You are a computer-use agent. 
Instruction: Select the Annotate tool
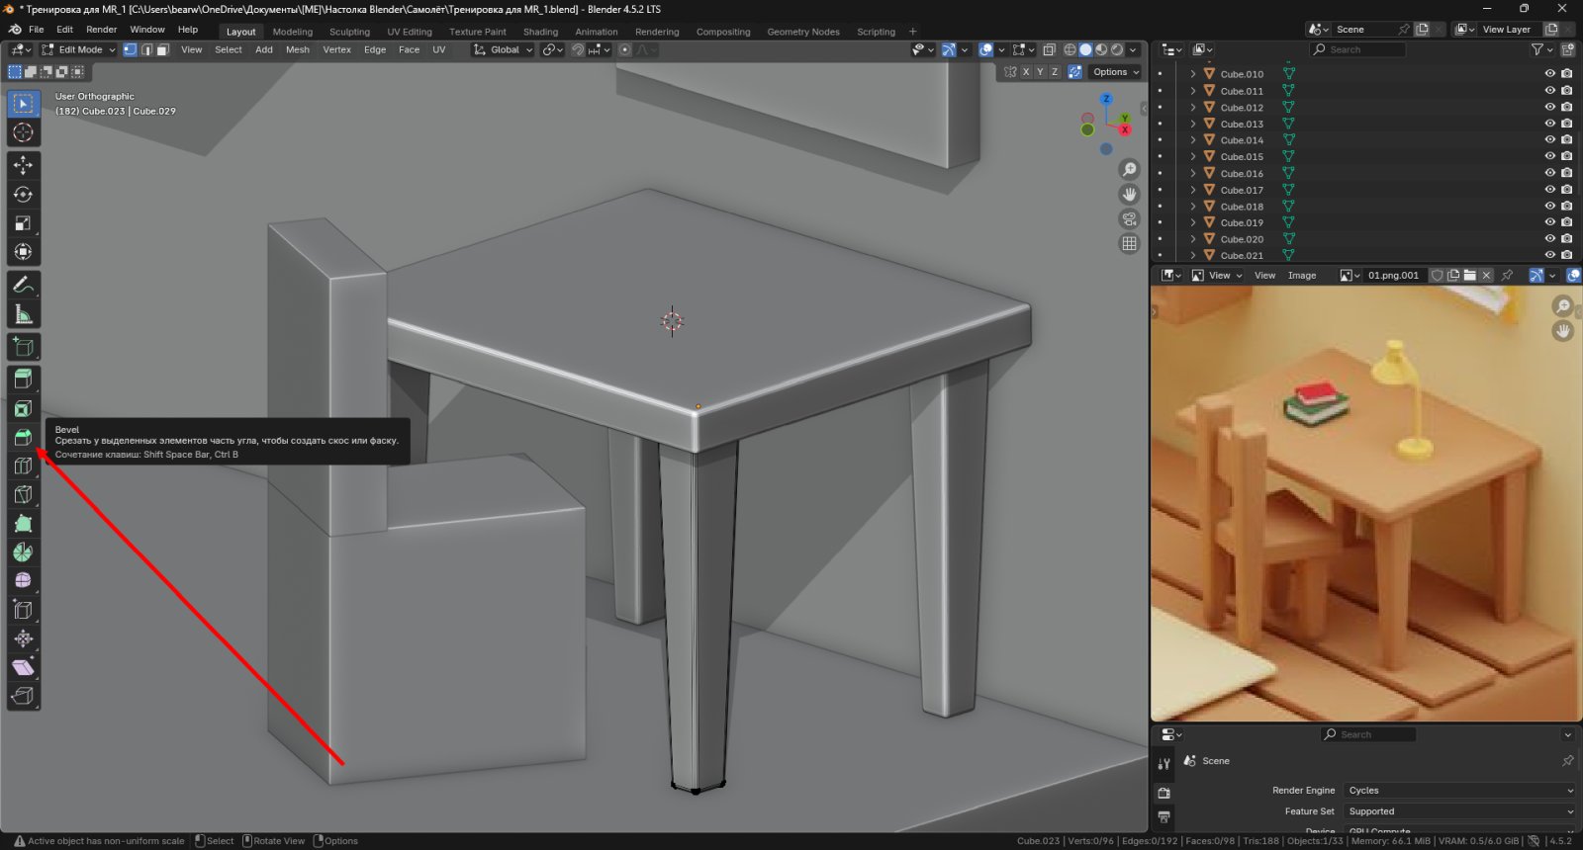click(24, 285)
